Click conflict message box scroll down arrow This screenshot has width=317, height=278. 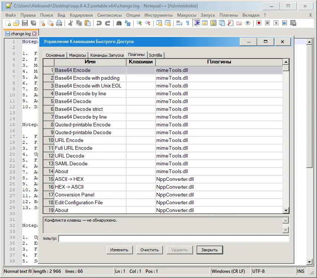[x=285, y=230]
